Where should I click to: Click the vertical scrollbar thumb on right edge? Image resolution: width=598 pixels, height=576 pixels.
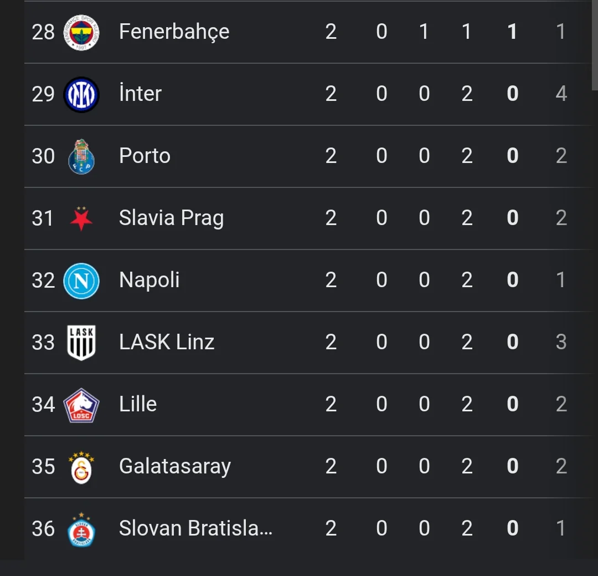[x=595, y=45]
